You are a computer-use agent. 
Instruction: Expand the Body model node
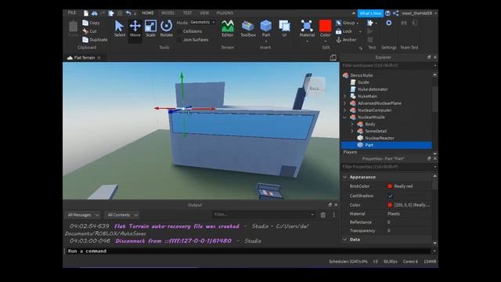[352, 124]
